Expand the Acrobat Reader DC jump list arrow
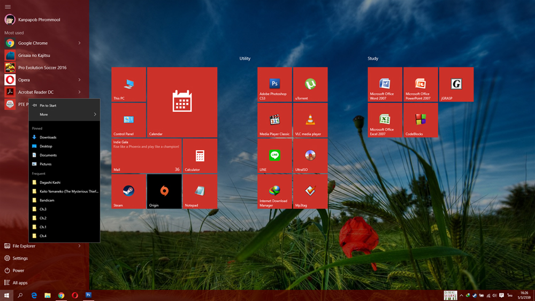 pos(80,92)
